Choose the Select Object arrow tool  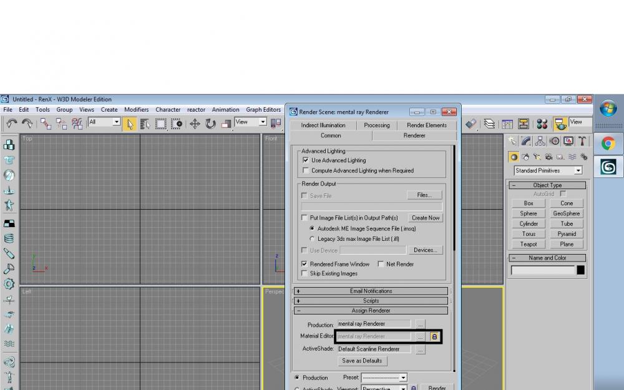pyautogui.click(x=129, y=124)
